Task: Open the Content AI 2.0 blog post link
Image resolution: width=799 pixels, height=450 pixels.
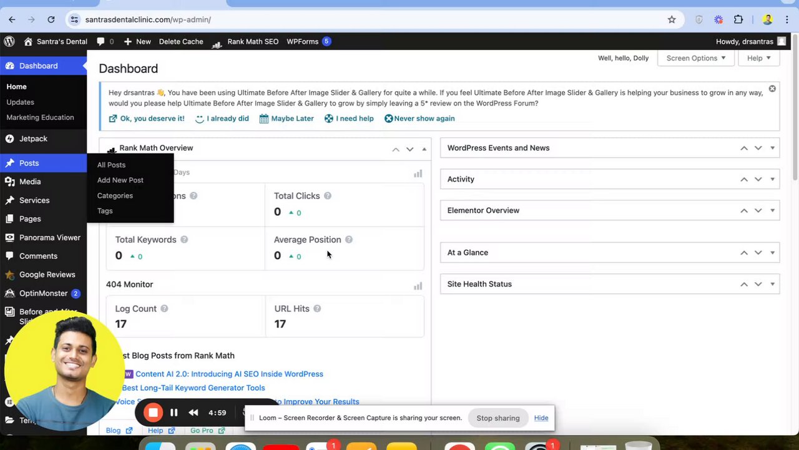Action: (x=229, y=374)
